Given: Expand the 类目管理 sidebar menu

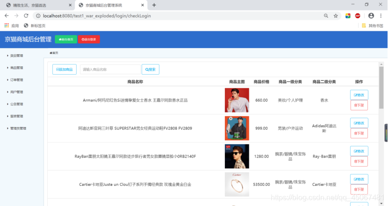Looking at the screenshot, I should pyautogui.click(x=15, y=56).
